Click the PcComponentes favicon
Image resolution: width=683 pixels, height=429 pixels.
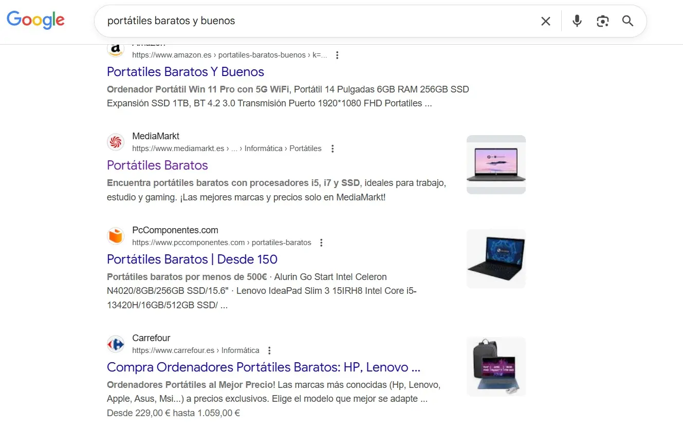(116, 236)
